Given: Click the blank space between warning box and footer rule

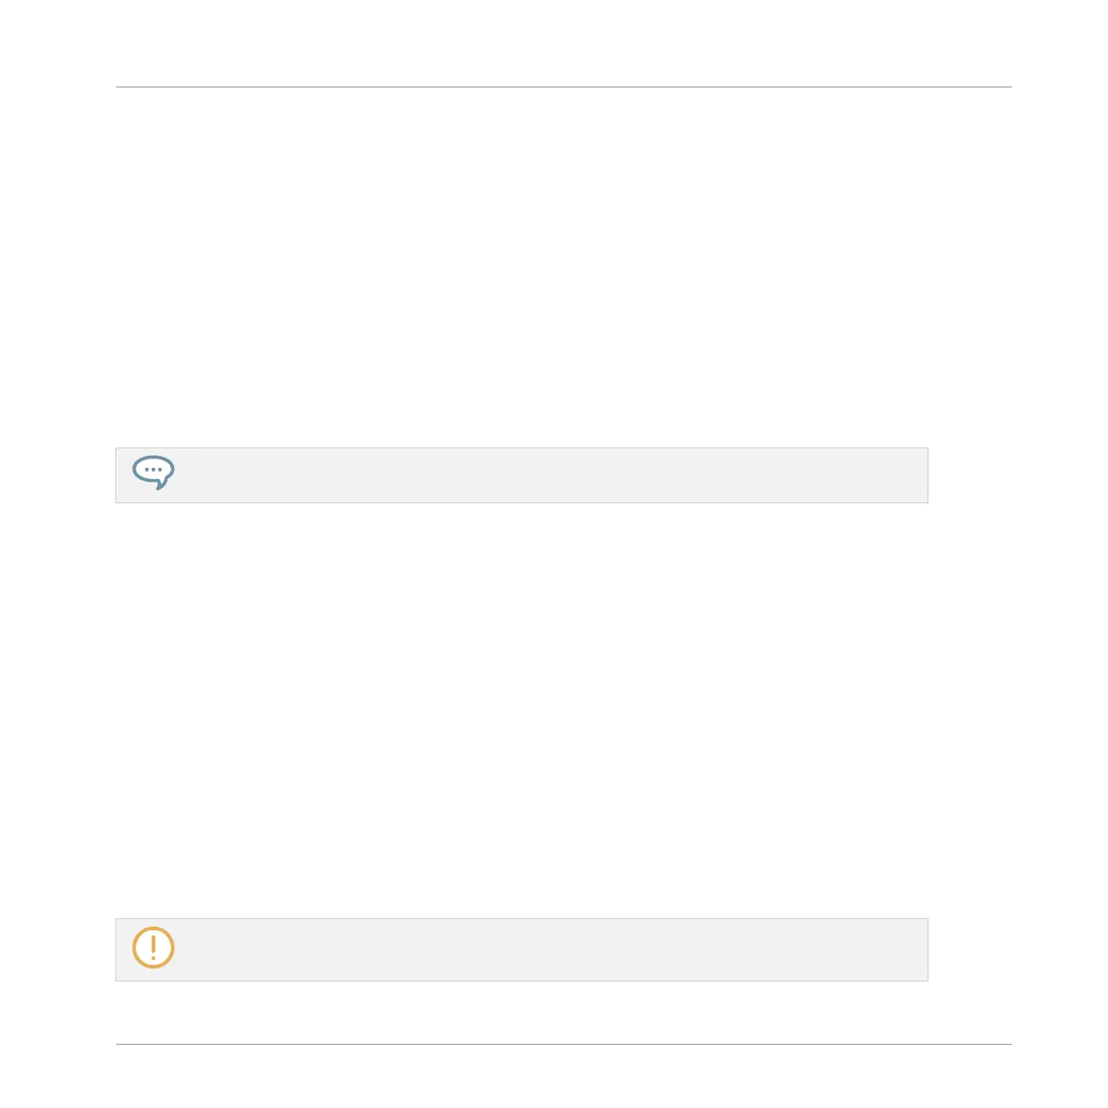Looking at the screenshot, I should click(564, 1012).
